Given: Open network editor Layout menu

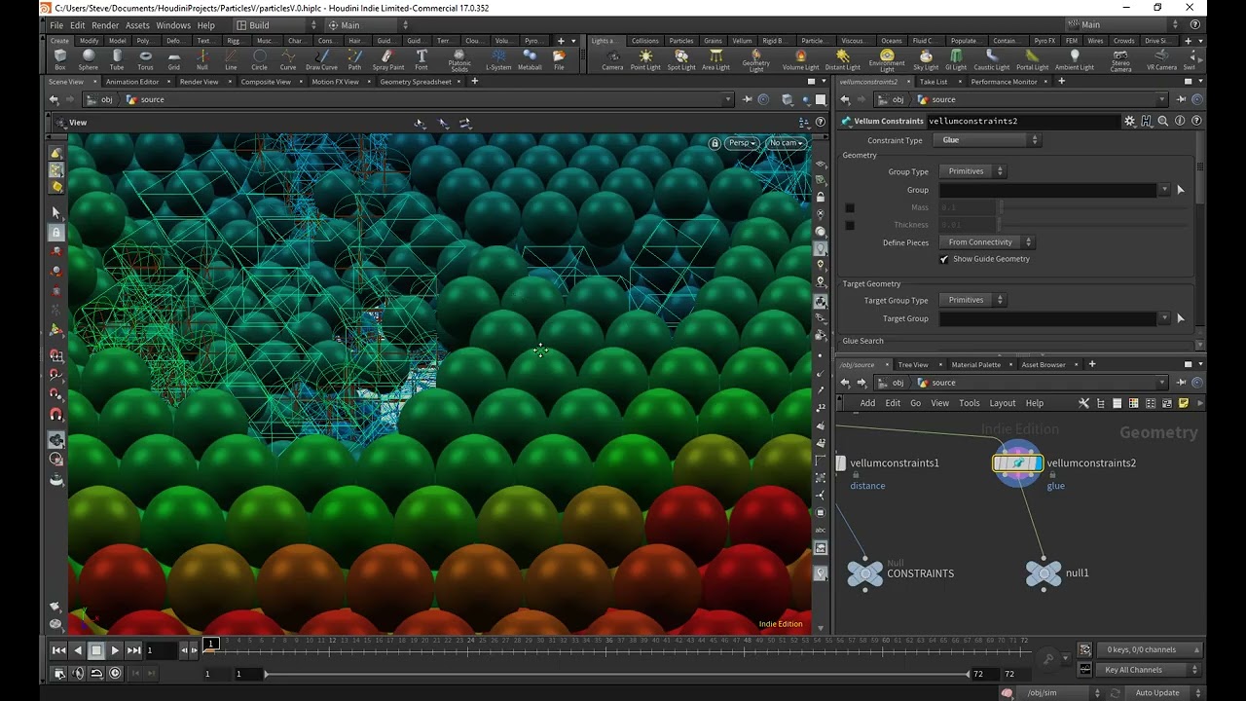Looking at the screenshot, I should coord(1002,403).
